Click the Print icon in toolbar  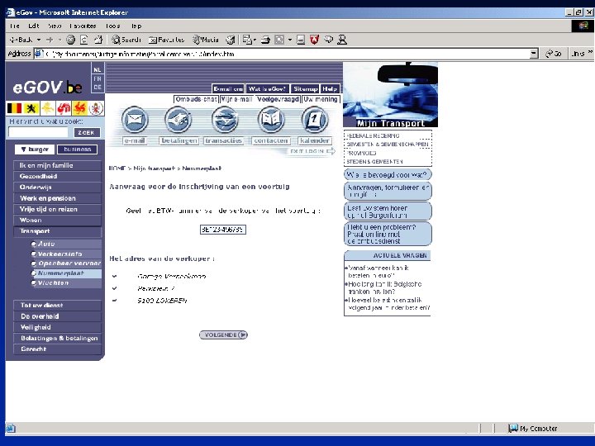click(265, 40)
